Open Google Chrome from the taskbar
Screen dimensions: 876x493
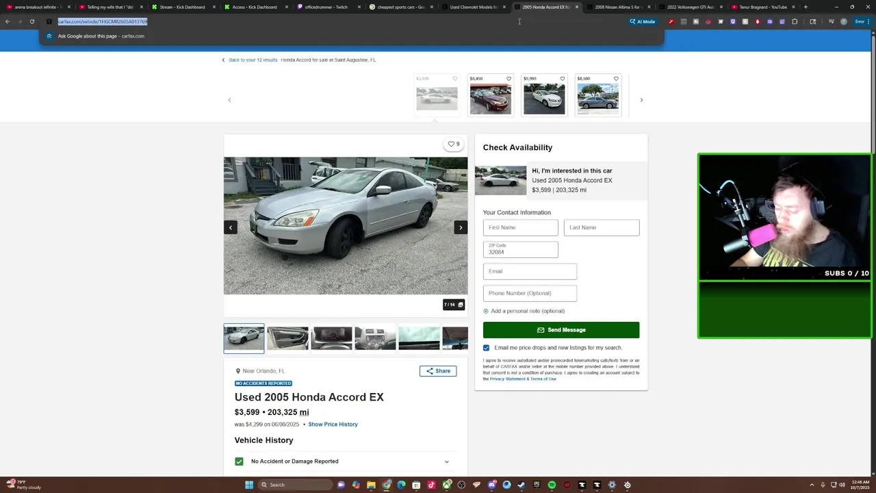click(386, 485)
